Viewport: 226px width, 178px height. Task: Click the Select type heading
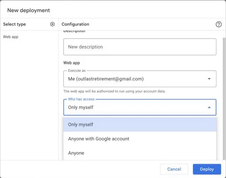14,24
